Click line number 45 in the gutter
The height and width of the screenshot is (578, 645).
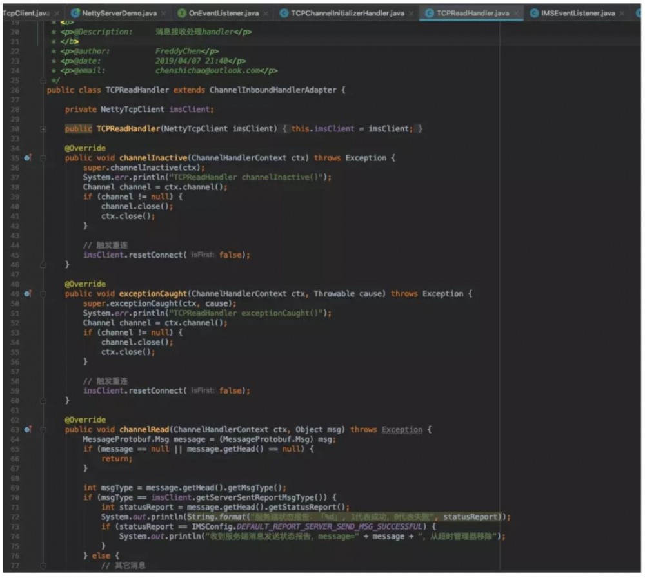pyautogui.click(x=15, y=255)
